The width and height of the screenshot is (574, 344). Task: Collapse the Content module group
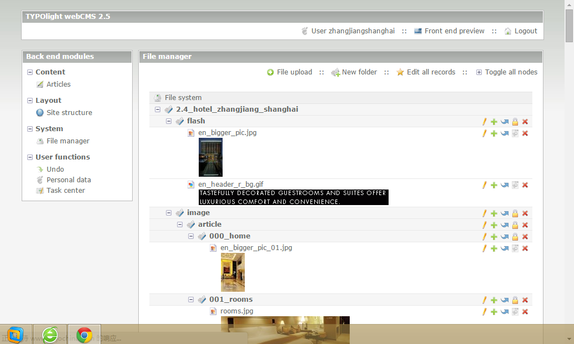[30, 72]
